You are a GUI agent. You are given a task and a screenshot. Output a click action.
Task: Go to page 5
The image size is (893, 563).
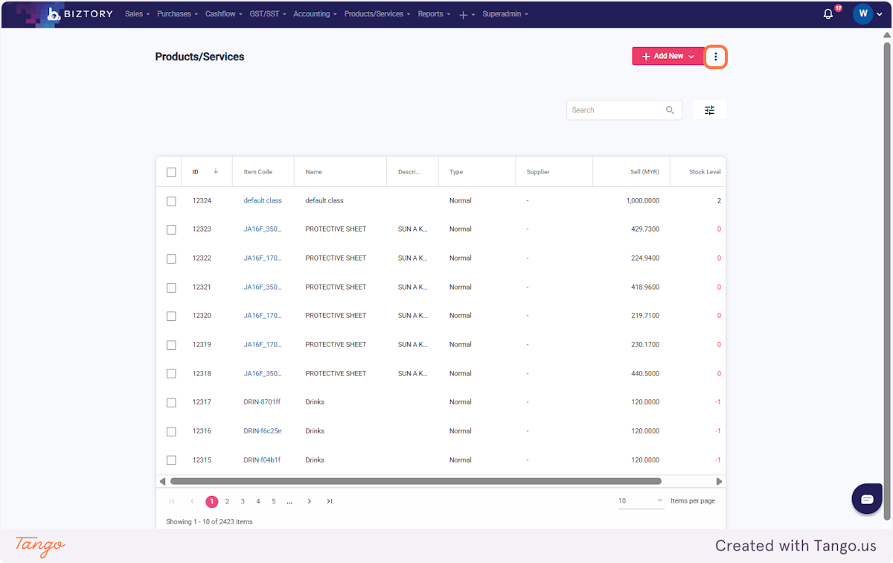click(274, 501)
